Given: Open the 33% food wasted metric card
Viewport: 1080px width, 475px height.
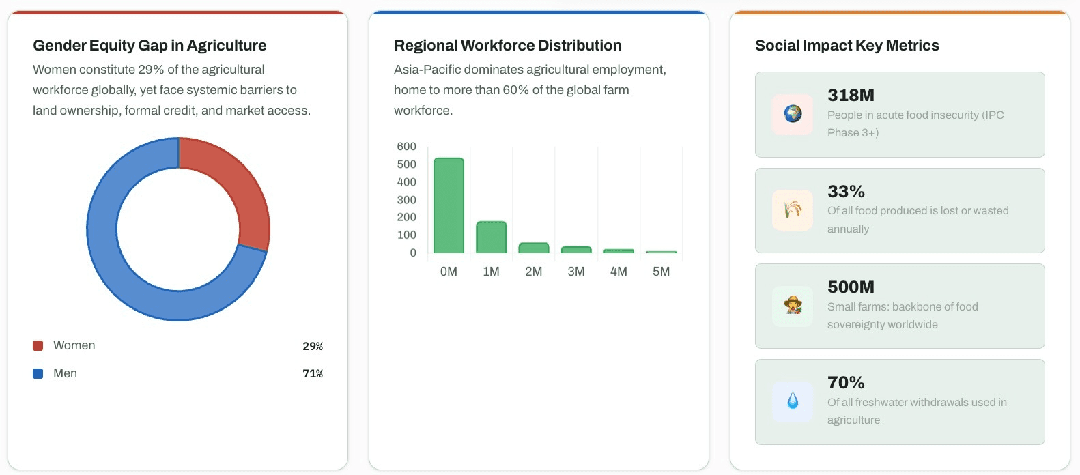Looking at the screenshot, I should coord(899,210).
